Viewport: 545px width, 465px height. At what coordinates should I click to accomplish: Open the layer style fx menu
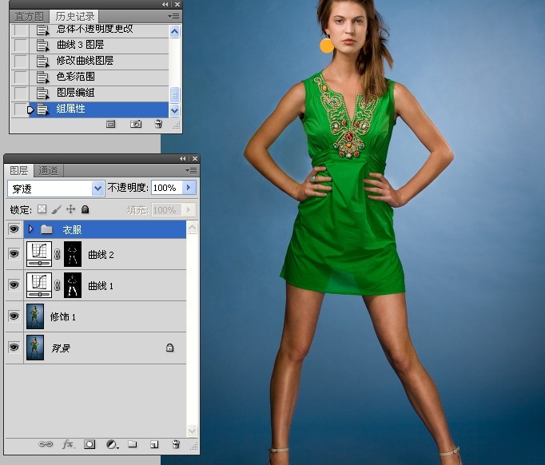click(x=68, y=444)
